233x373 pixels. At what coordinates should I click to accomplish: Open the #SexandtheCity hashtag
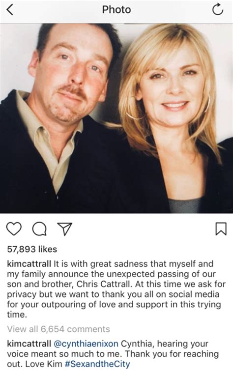tap(98, 364)
